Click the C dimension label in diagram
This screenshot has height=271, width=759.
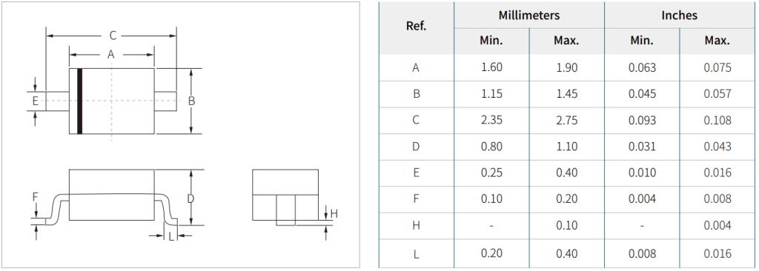pyautogui.click(x=113, y=36)
